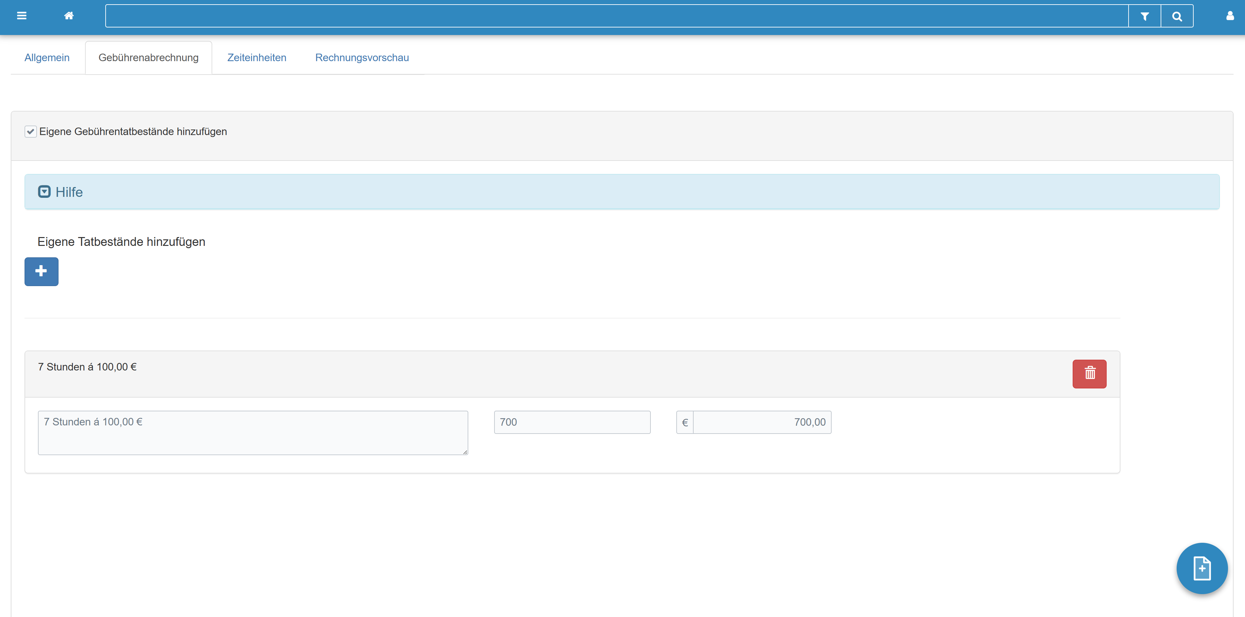The width and height of the screenshot is (1245, 617).
Task: Click floating new document button
Action: pos(1202,568)
